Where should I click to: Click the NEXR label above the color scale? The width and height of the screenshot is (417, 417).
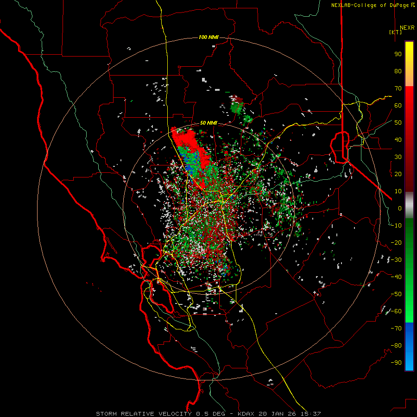tap(407, 28)
